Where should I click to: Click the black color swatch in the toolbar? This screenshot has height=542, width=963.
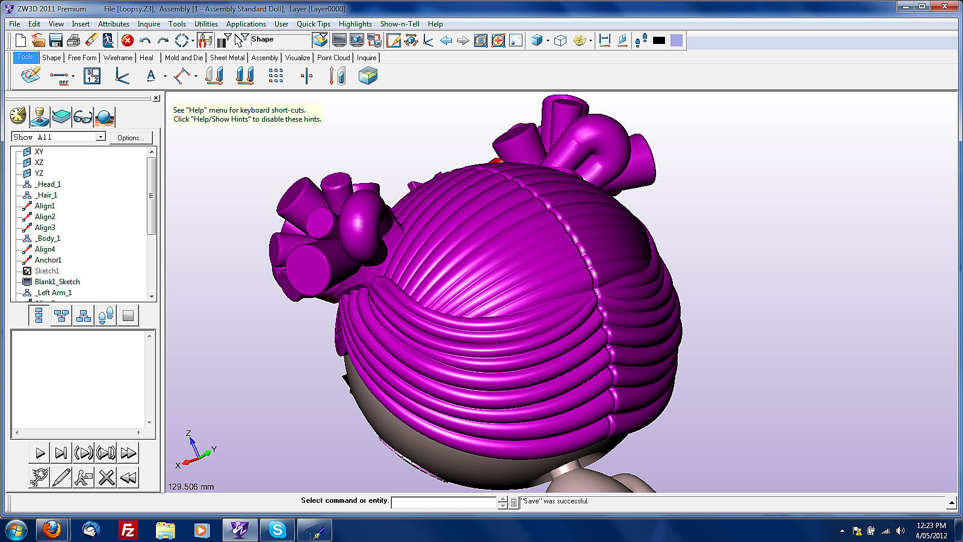pyautogui.click(x=659, y=40)
